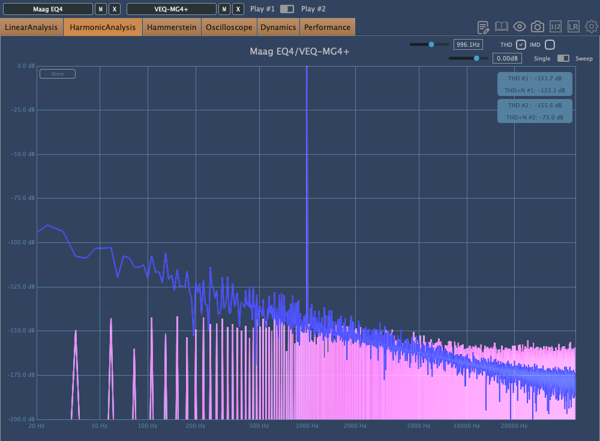
Task: Toggle Play #1 / Play #2 switch
Action: click(x=287, y=9)
